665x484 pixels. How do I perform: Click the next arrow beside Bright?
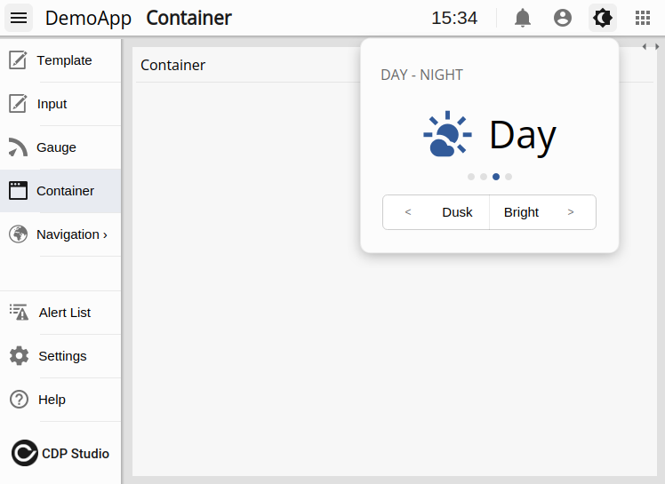click(571, 212)
